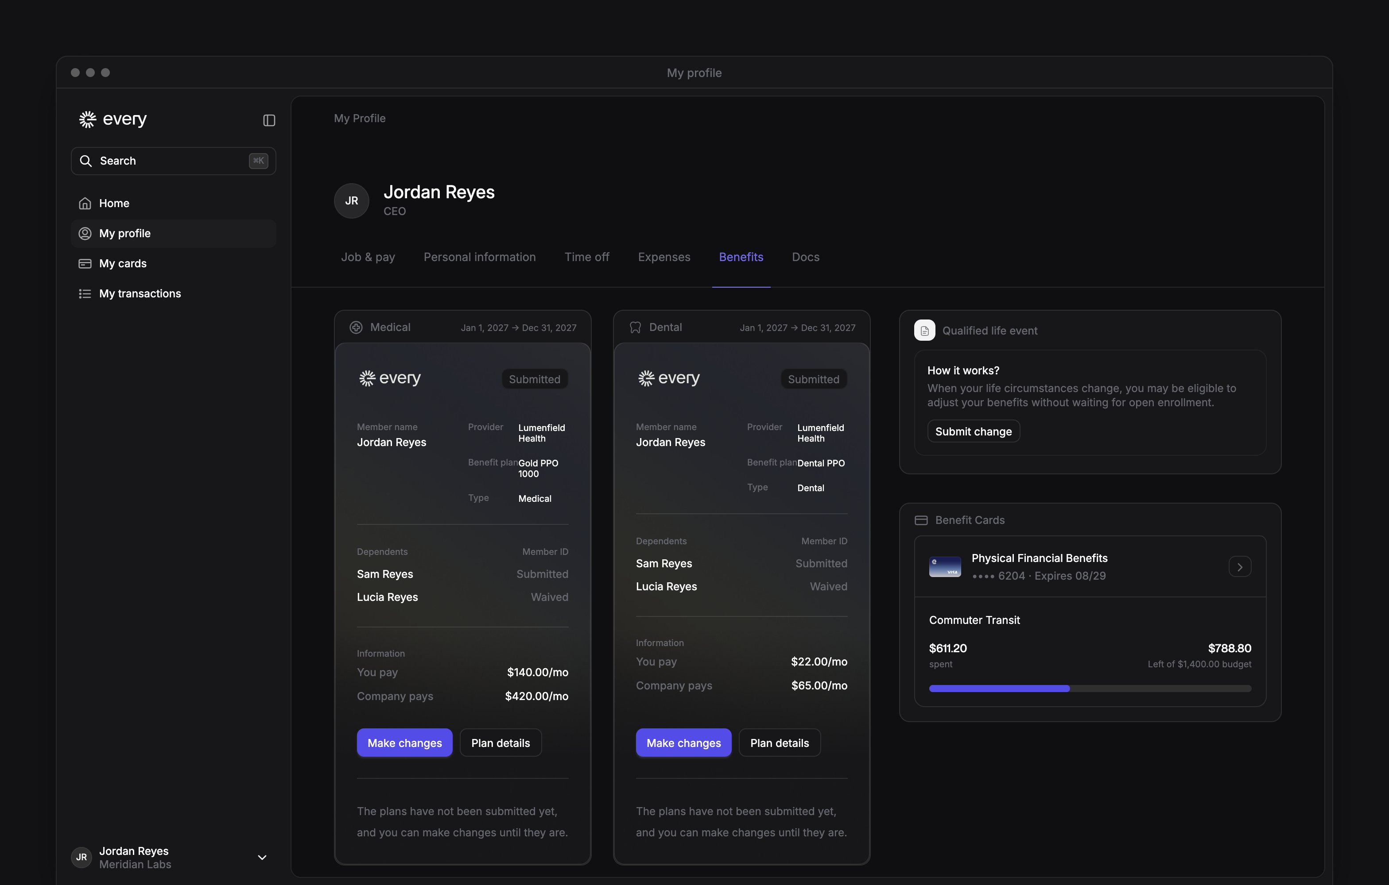
Task: Open Home in the sidebar
Action: tap(173, 204)
